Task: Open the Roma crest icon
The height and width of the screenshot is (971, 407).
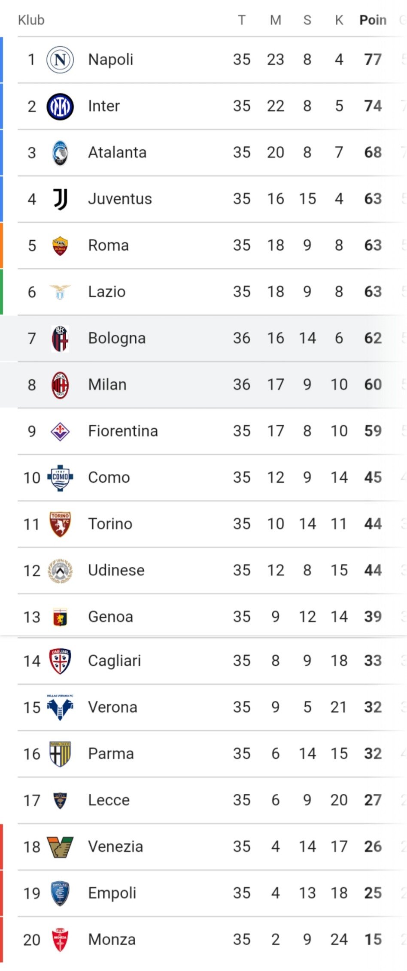Action: coord(60,245)
